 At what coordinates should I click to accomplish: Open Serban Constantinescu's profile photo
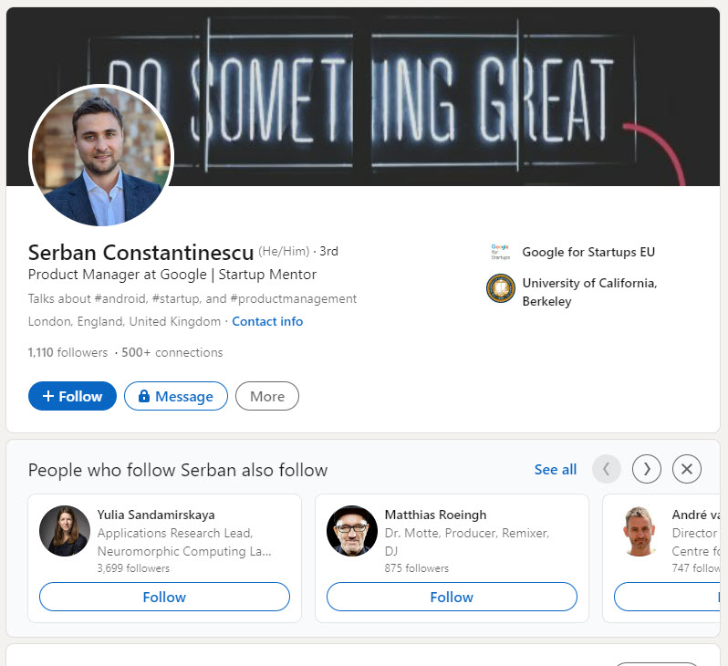101,156
